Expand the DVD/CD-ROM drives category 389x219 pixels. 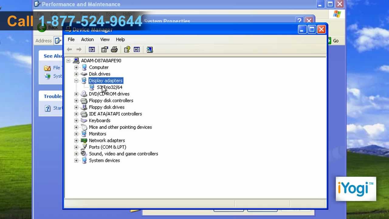[x=76, y=94]
